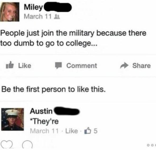Open Austin's Marine uniform profile picture
This screenshot has height=150, width=156.
12,119
